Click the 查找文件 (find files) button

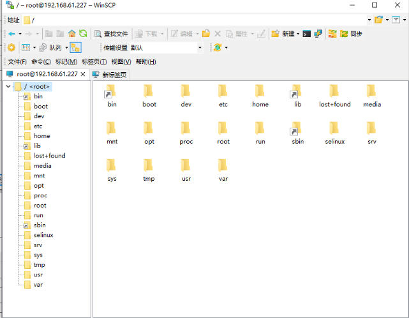[x=111, y=33]
